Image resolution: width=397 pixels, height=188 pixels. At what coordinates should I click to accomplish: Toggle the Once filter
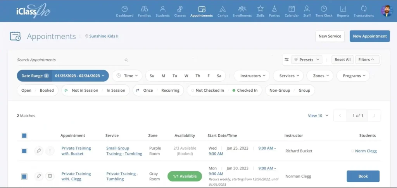(x=148, y=90)
